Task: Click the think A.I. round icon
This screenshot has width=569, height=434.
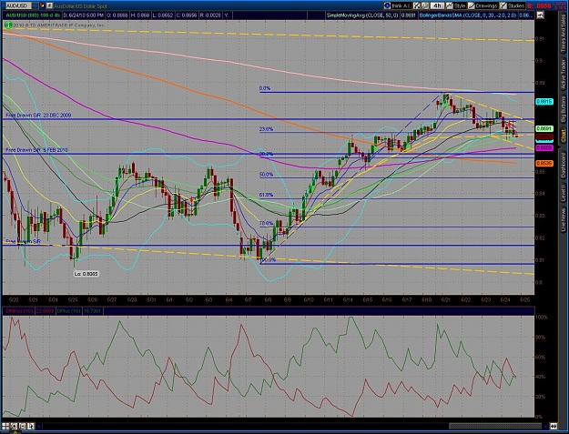Action: click(x=387, y=5)
